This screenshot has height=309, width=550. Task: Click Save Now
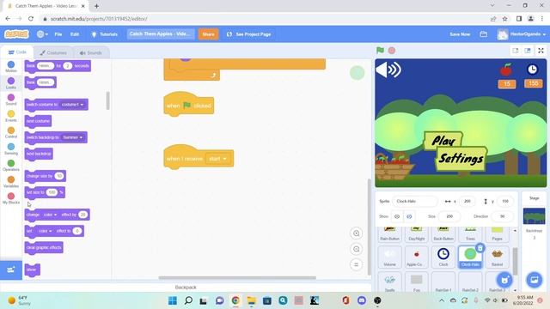tap(460, 34)
